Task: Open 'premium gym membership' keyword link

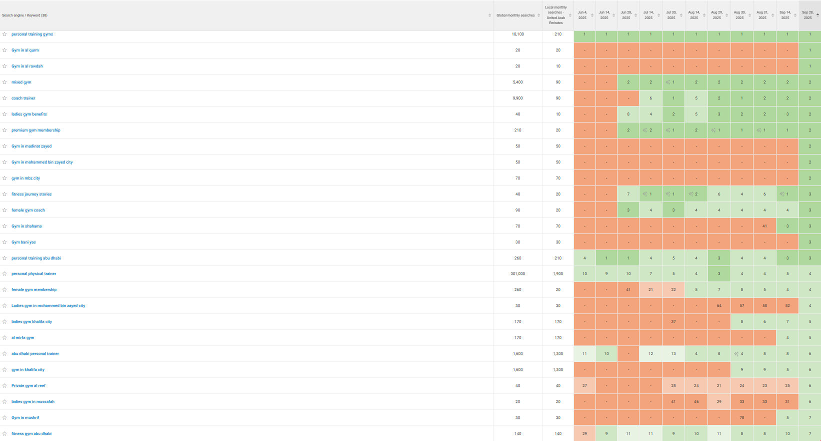Action: (36, 130)
